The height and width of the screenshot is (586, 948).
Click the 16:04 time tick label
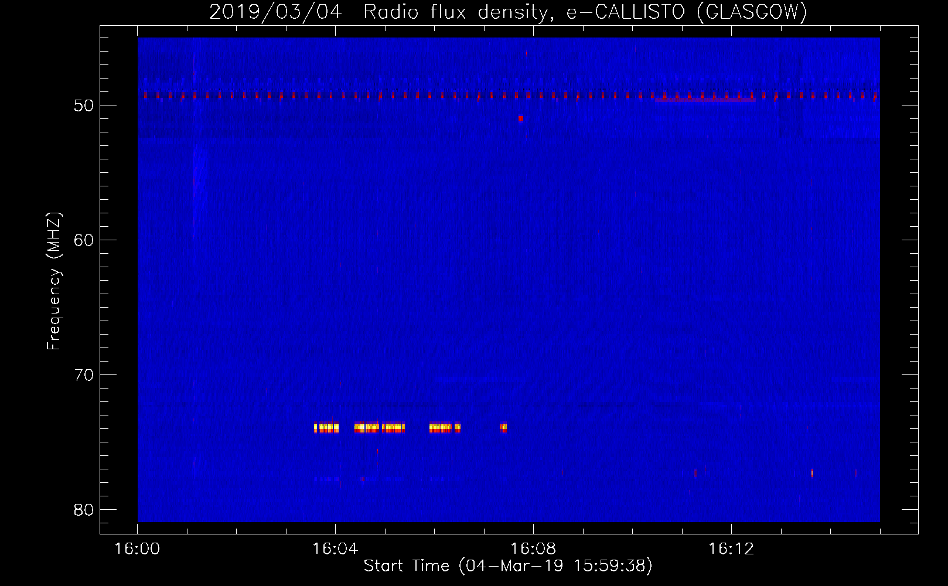click(x=335, y=549)
